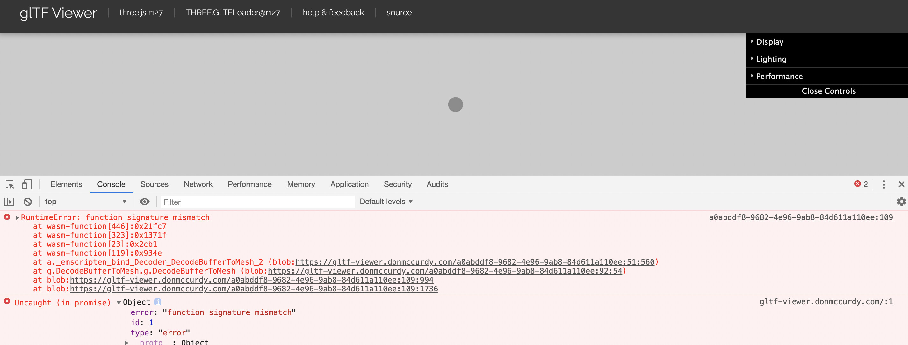Expand the Lighting controls section
Viewport: 908px width, 345px height.
[771, 59]
